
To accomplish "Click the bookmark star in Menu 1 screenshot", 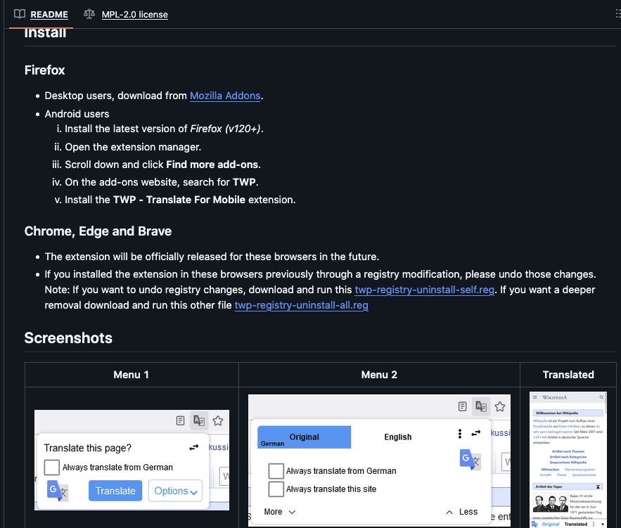I will (218, 420).
